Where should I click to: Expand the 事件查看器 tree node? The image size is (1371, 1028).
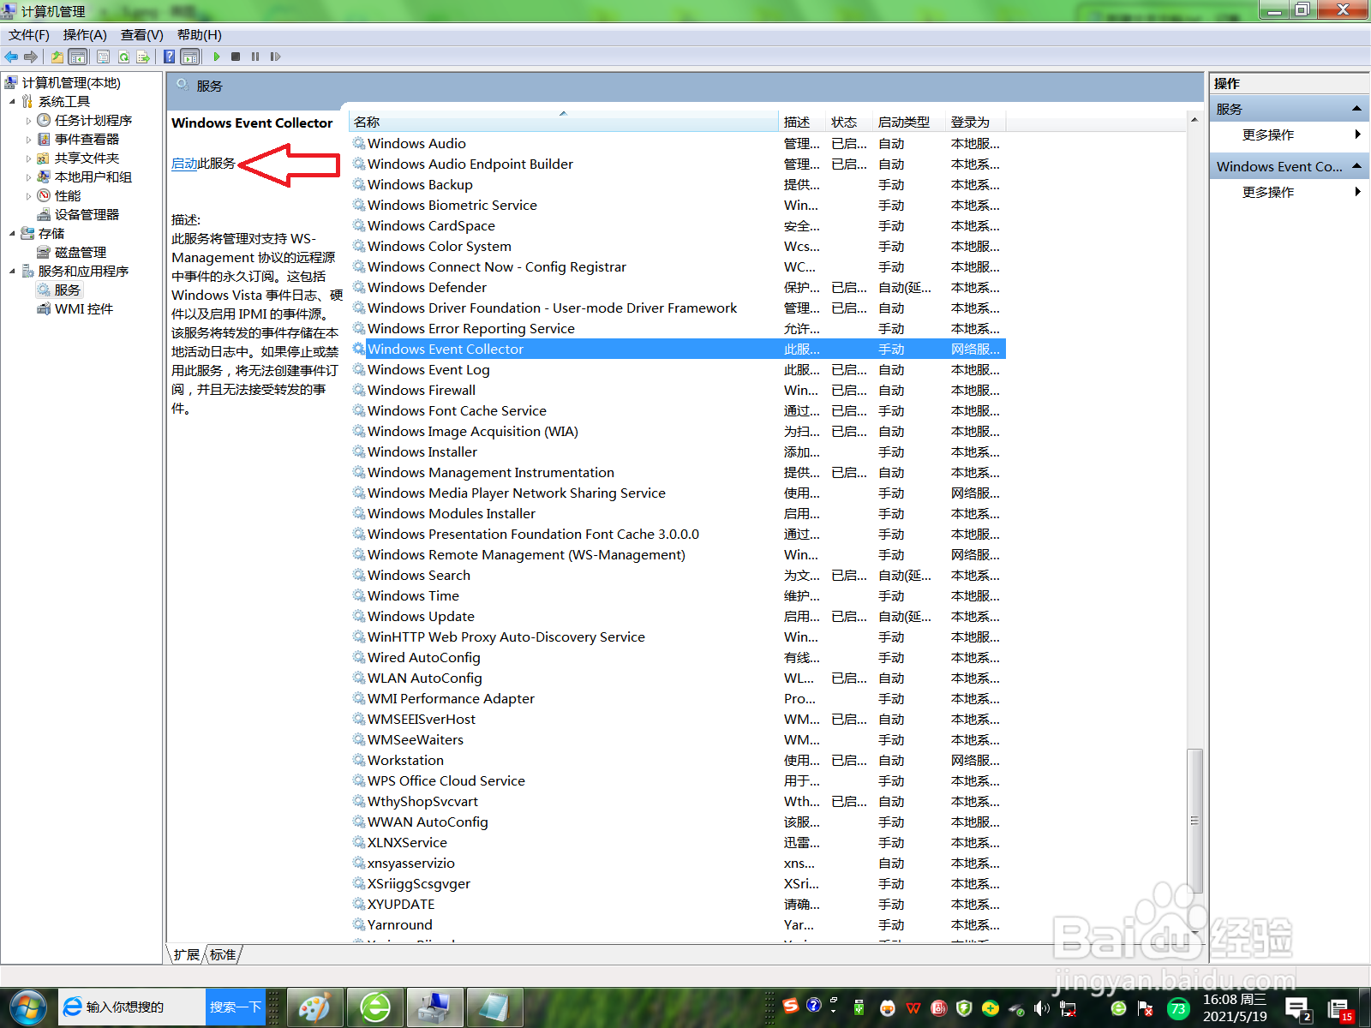click(29, 140)
